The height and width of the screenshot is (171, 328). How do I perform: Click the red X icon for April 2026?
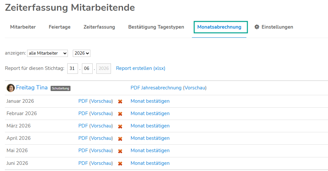120,139
